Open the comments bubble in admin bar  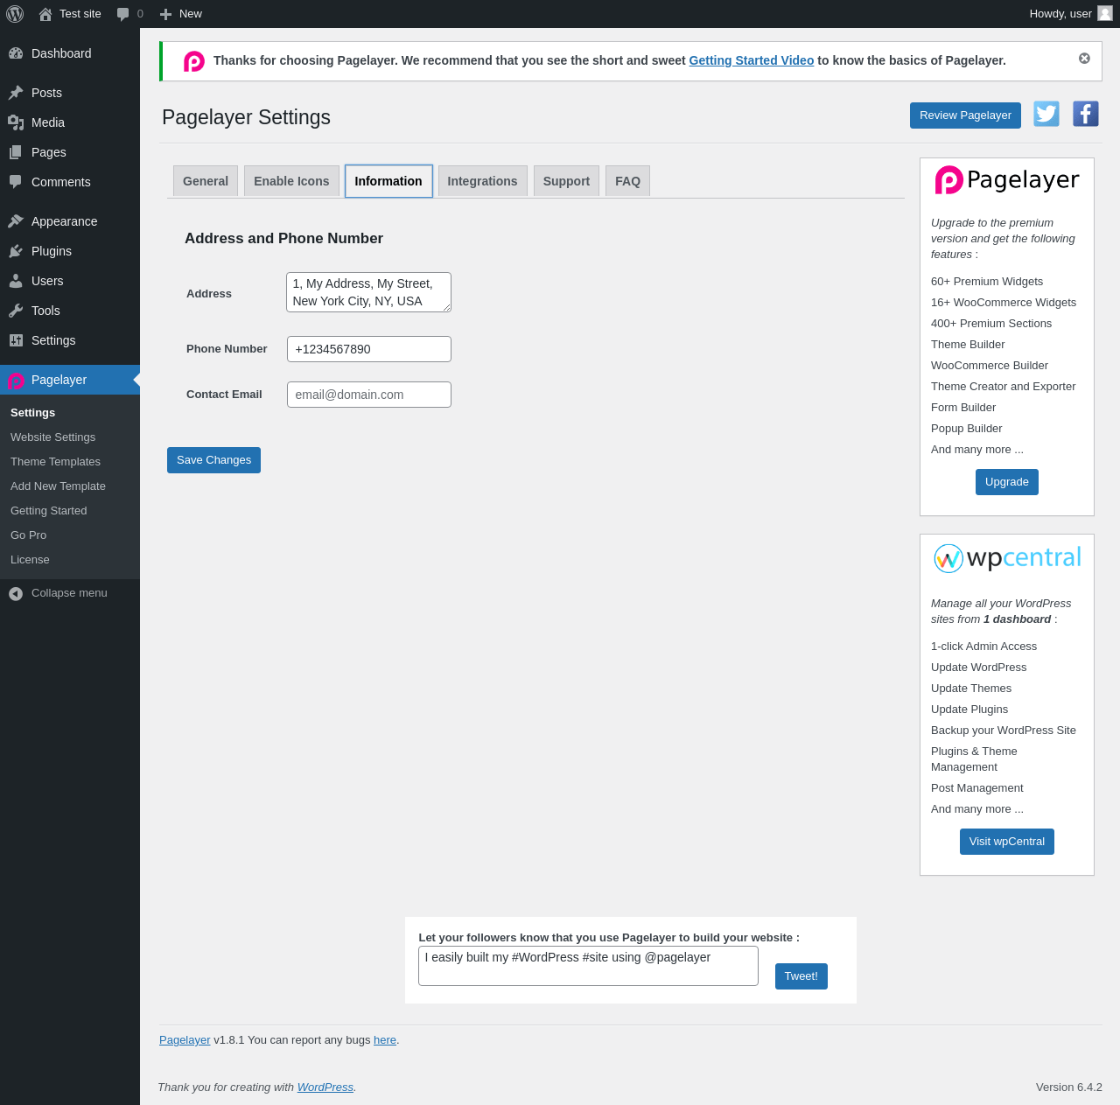pos(123,14)
